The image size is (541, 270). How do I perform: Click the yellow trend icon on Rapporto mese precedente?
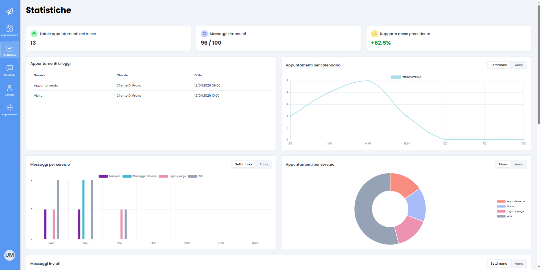(x=374, y=33)
